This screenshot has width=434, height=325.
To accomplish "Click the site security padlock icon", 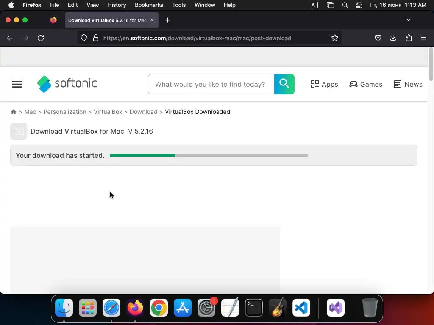I will point(96,38).
